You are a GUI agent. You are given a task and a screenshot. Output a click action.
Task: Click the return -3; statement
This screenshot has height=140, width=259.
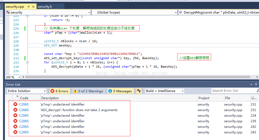click(60, 20)
